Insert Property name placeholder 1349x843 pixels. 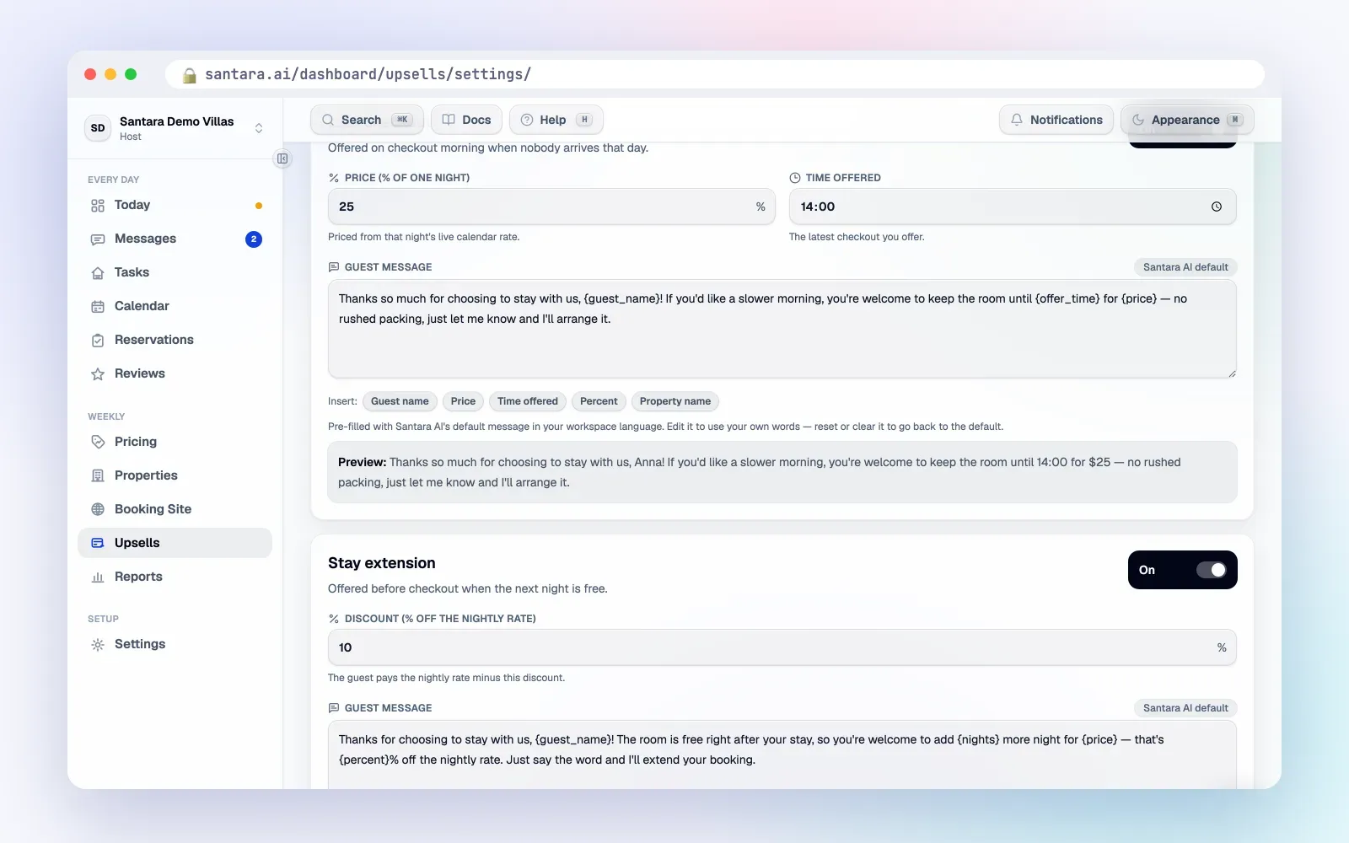[674, 401]
